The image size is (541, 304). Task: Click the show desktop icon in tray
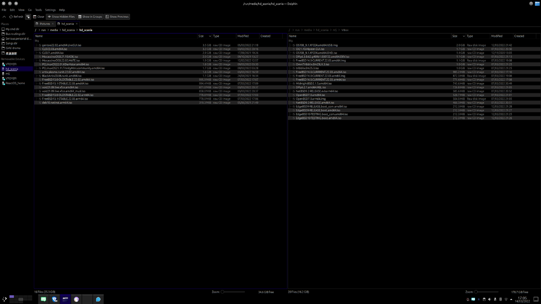(x=536, y=299)
